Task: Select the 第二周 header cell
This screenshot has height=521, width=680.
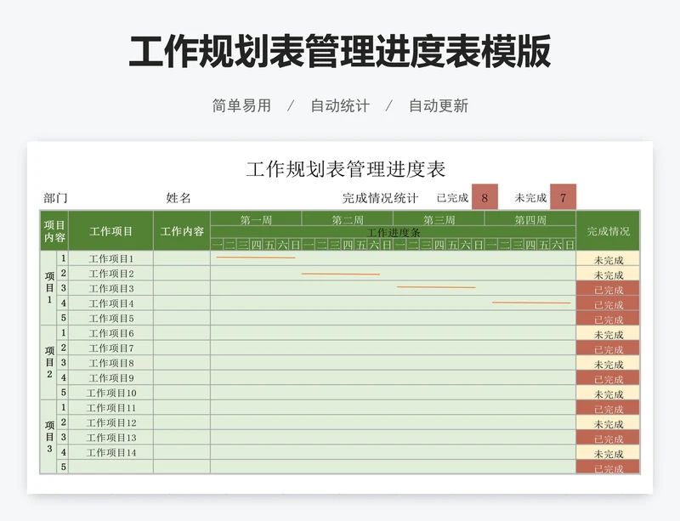Action: tap(348, 219)
